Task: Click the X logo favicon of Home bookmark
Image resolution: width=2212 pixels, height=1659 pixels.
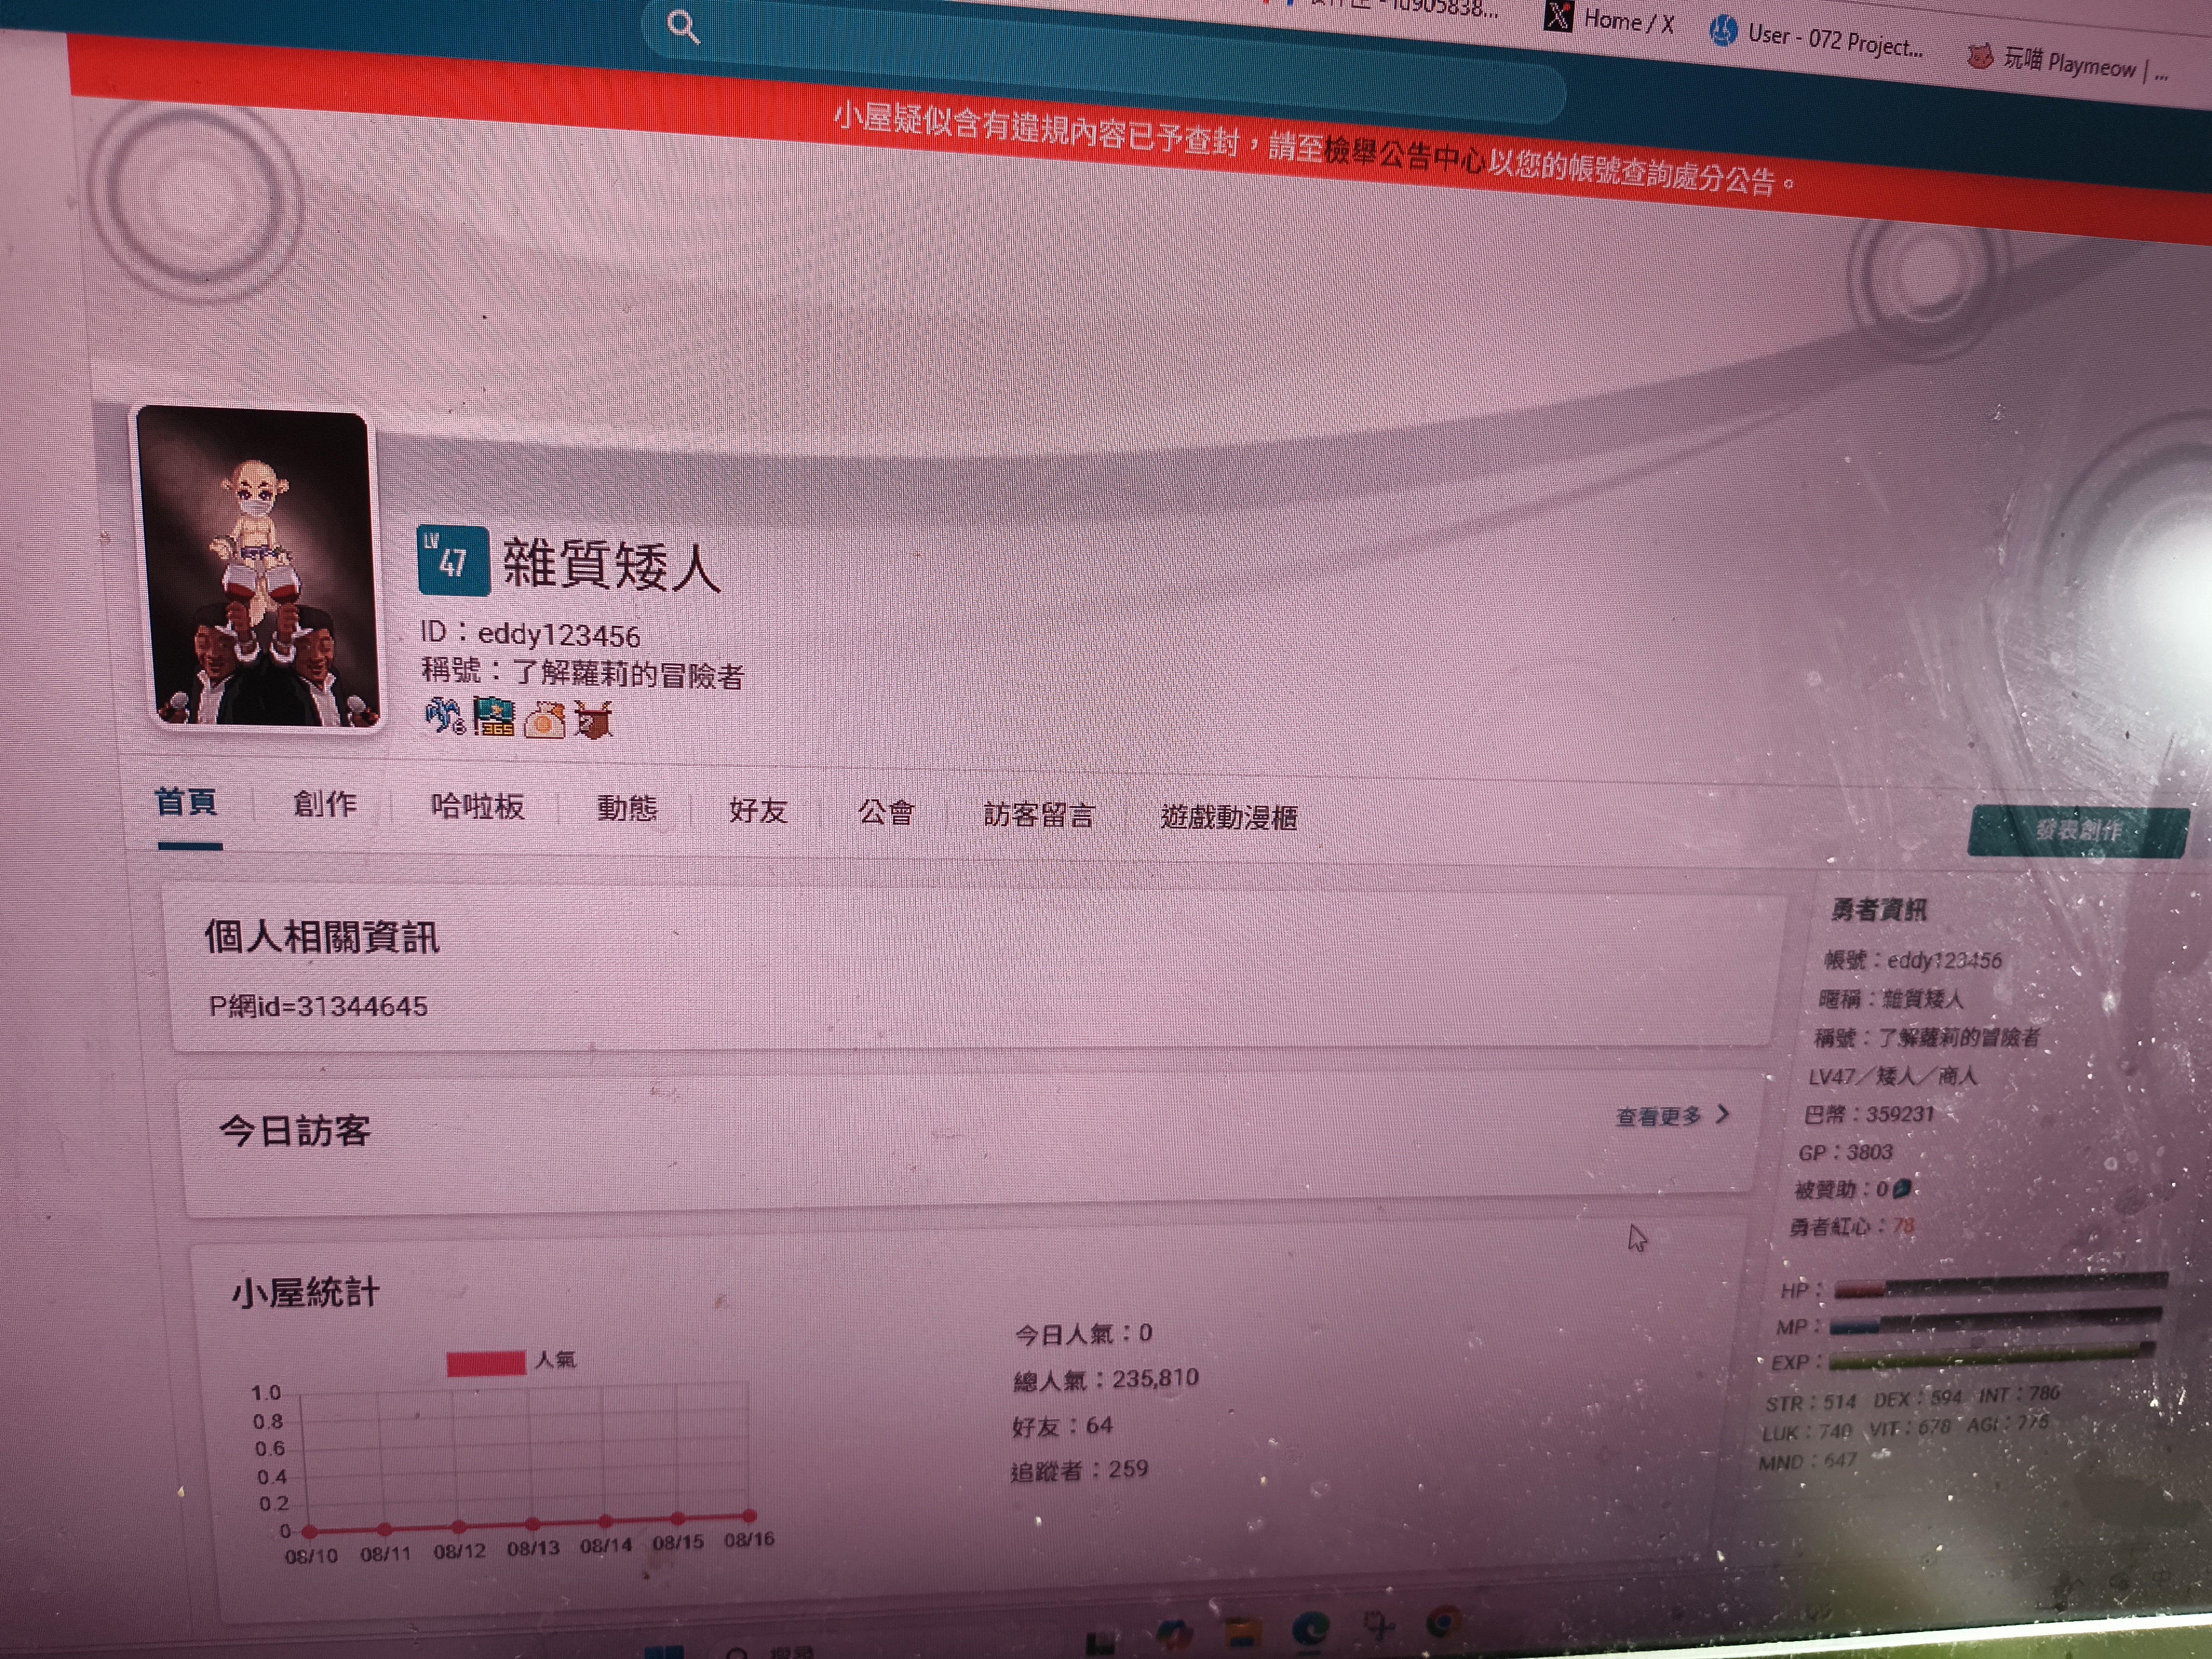Action: (1558, 16)
